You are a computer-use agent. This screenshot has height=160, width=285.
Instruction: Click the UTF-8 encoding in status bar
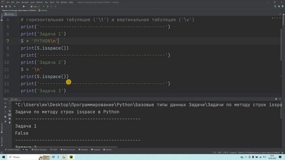tap(226, 152)
